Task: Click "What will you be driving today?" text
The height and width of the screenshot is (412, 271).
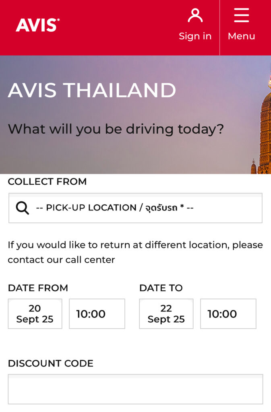Action: [116, 129]
